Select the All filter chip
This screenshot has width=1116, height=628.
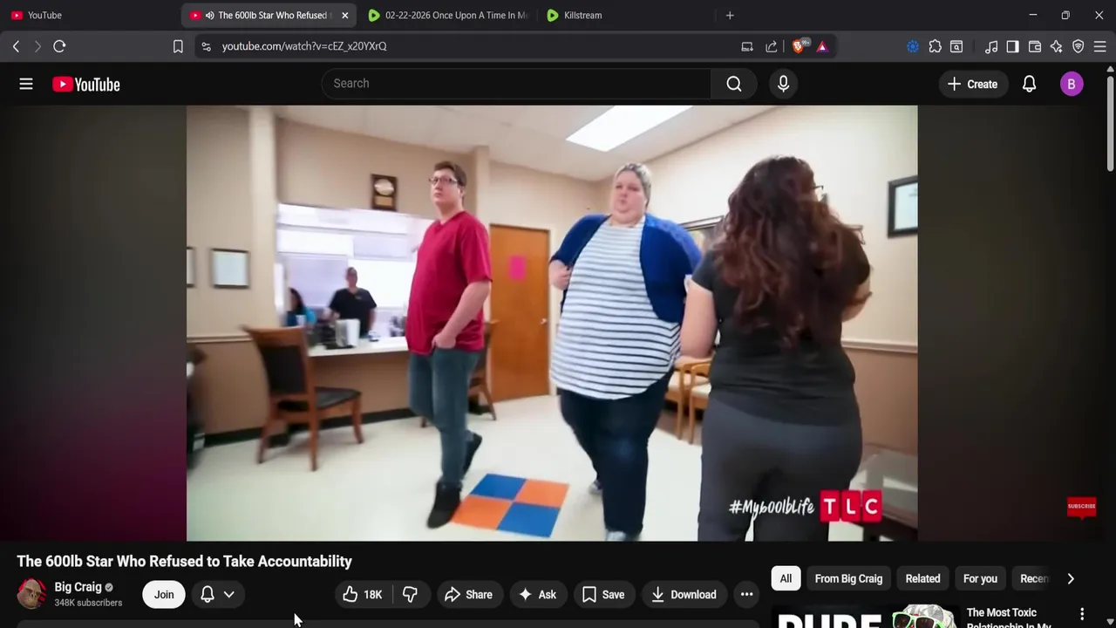click(786, 578)
